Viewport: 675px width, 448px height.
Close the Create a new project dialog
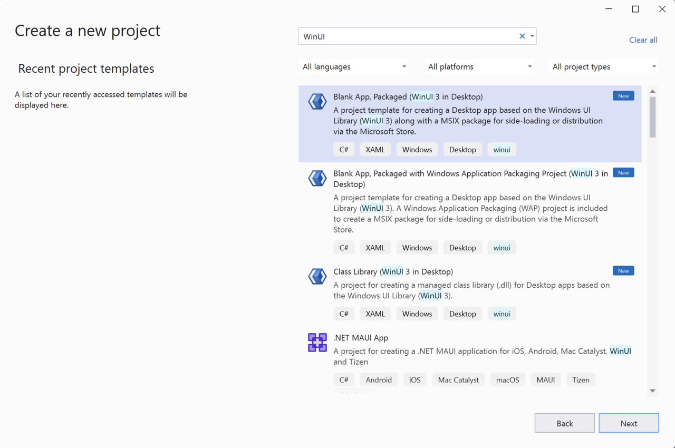click(662, 9)
